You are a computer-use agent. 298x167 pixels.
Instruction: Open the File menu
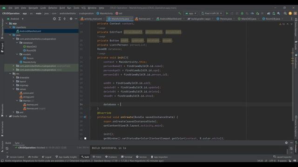(x=10, y=8)
